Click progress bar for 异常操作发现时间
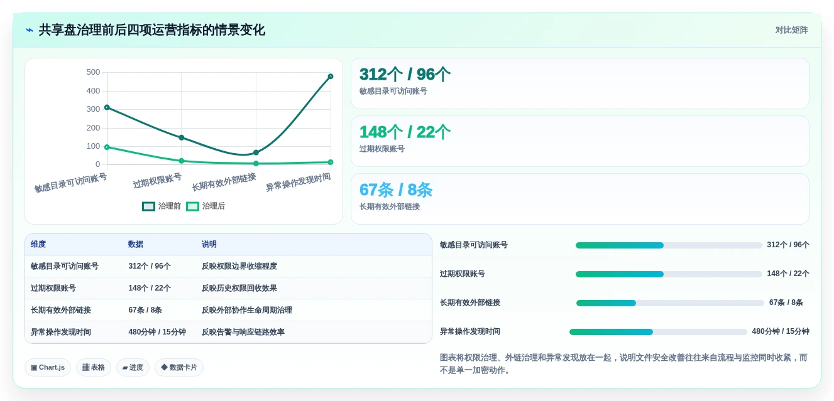This screenshot has width=834, height=401. 658,332
